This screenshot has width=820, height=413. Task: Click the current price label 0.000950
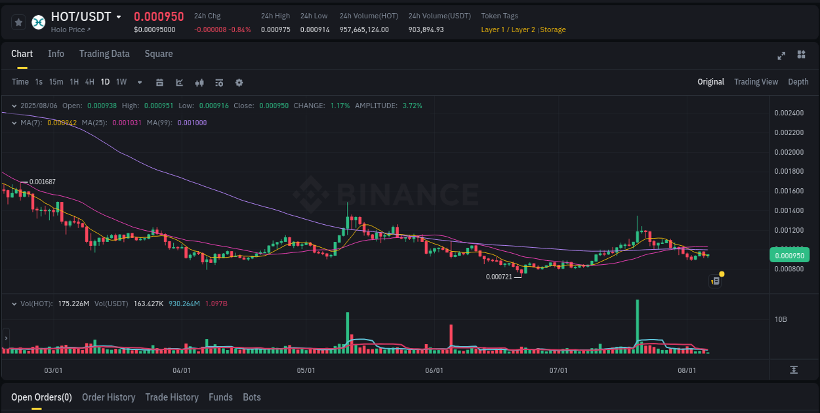pos(790,256)
